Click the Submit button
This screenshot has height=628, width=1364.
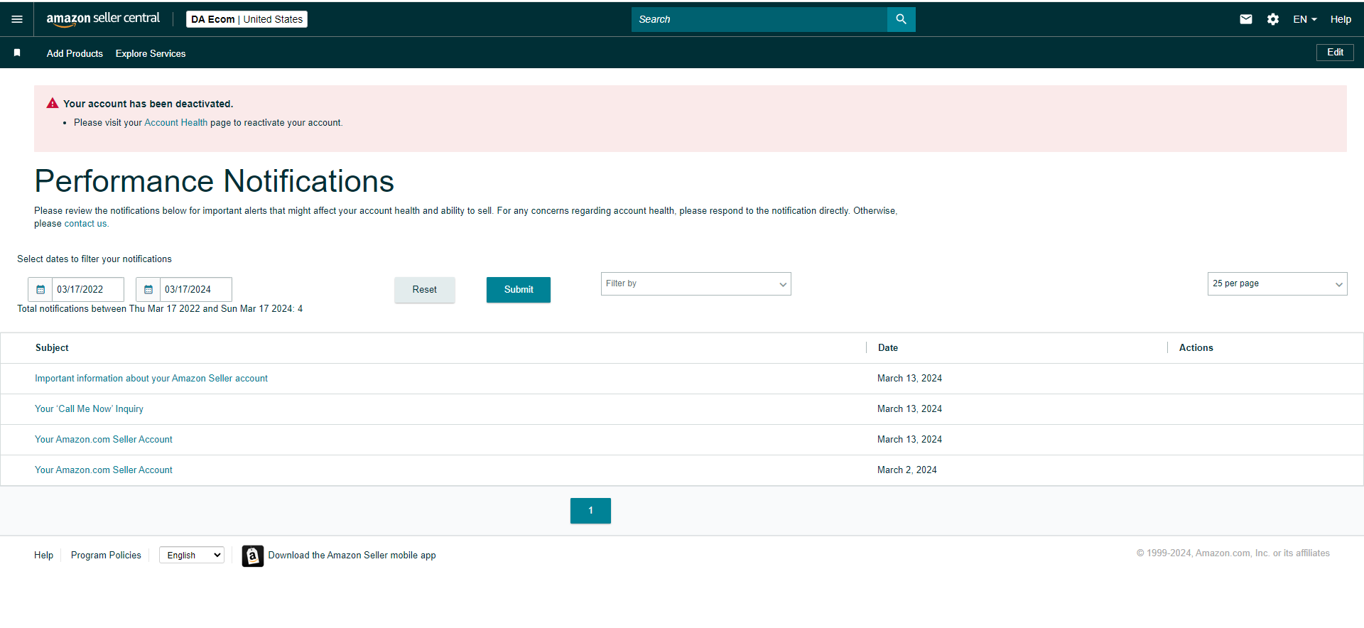coord(519,290)
